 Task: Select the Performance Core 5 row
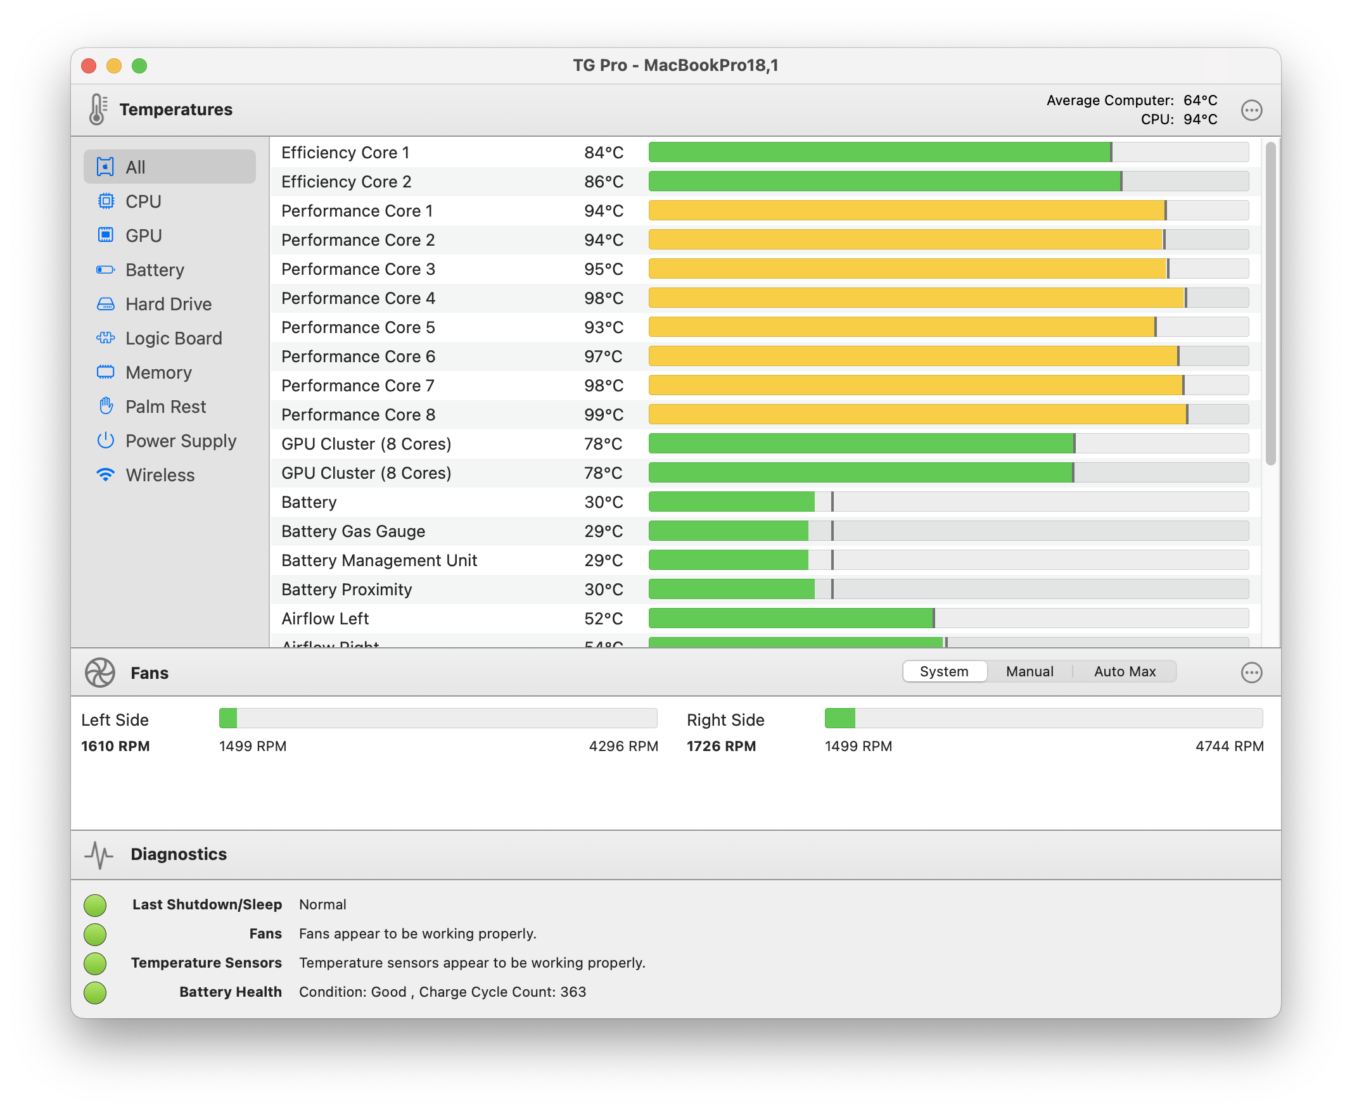coord(765,327)
